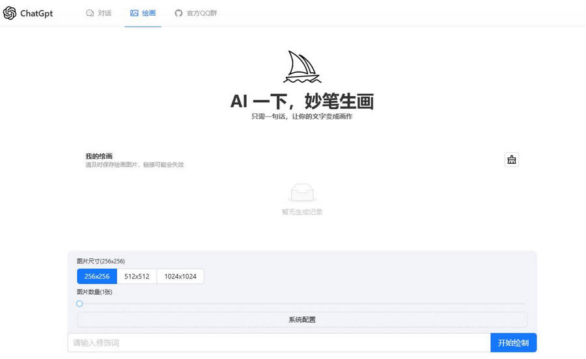Screen dimensions: 586x359
Task: Click the middle of the image count slider track
Action: (x=302, y=304)
